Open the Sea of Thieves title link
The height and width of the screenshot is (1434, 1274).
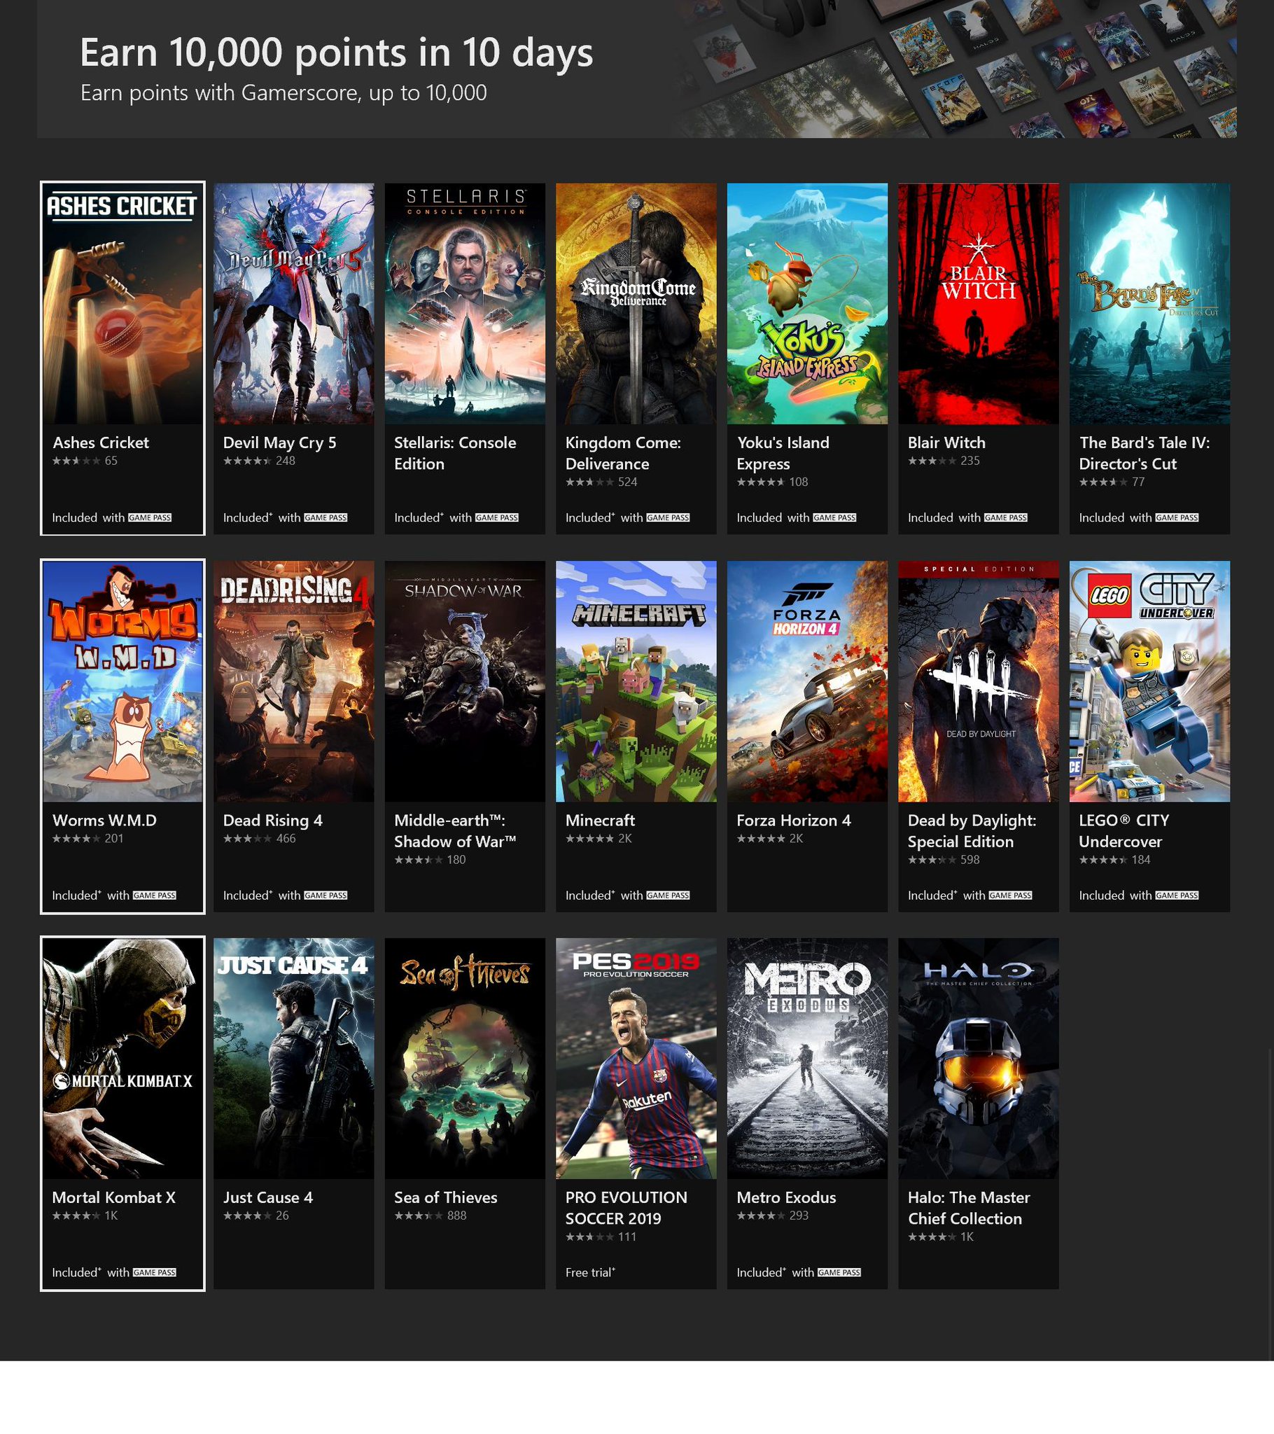pos(445,1197)
